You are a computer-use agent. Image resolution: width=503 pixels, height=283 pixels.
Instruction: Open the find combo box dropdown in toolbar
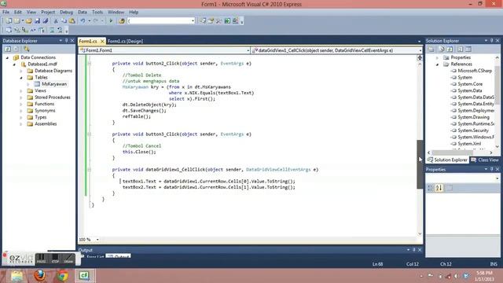(x=193, y=21)
